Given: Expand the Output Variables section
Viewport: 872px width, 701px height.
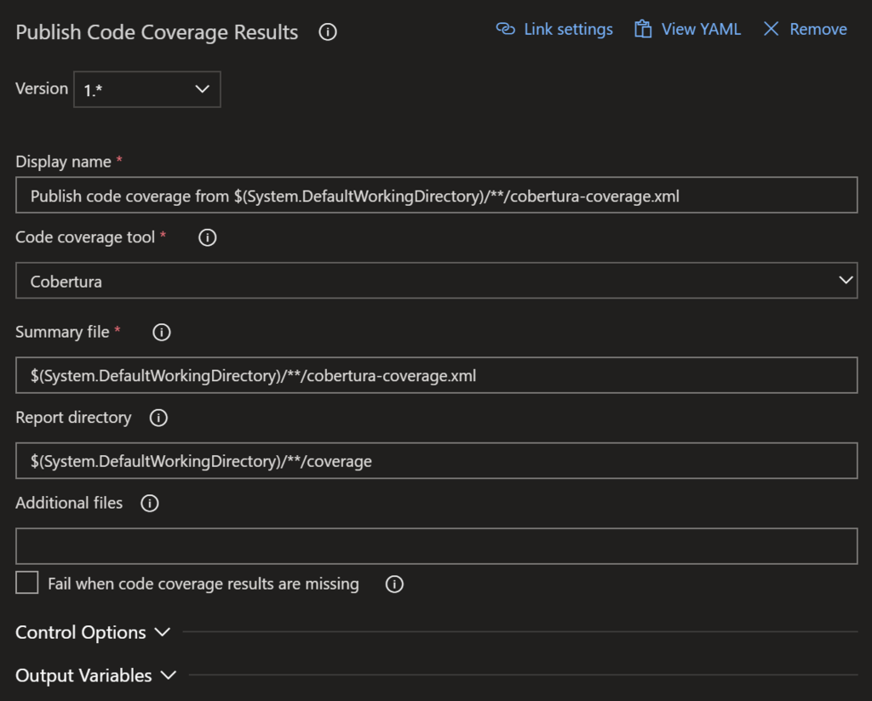Looking at the screenshot, I should coord(95,675).
